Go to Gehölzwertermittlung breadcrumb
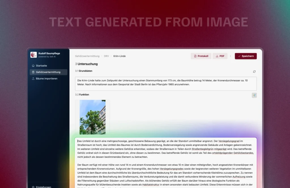Image resolution: width=290 pixels, height=188 pixels. [x=87, y=56]
